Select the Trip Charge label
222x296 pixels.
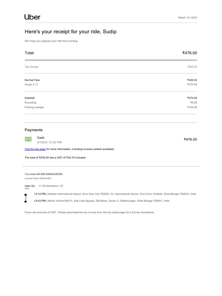pos(32,67)
